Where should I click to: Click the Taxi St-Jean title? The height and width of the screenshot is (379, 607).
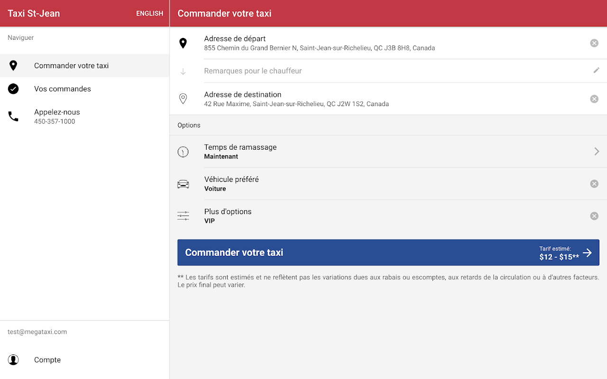34,13
